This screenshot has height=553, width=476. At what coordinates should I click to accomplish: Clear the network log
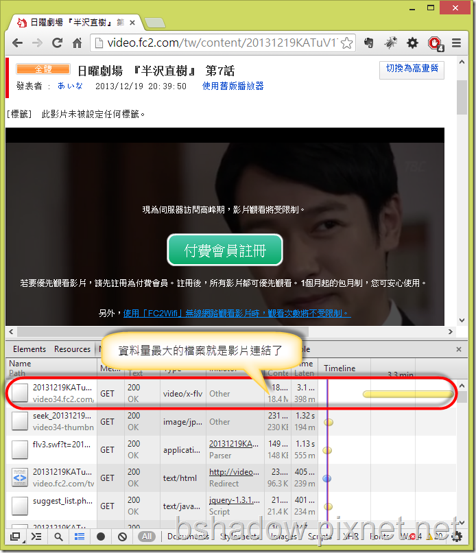pyautogui.click(x=122, y=537)
